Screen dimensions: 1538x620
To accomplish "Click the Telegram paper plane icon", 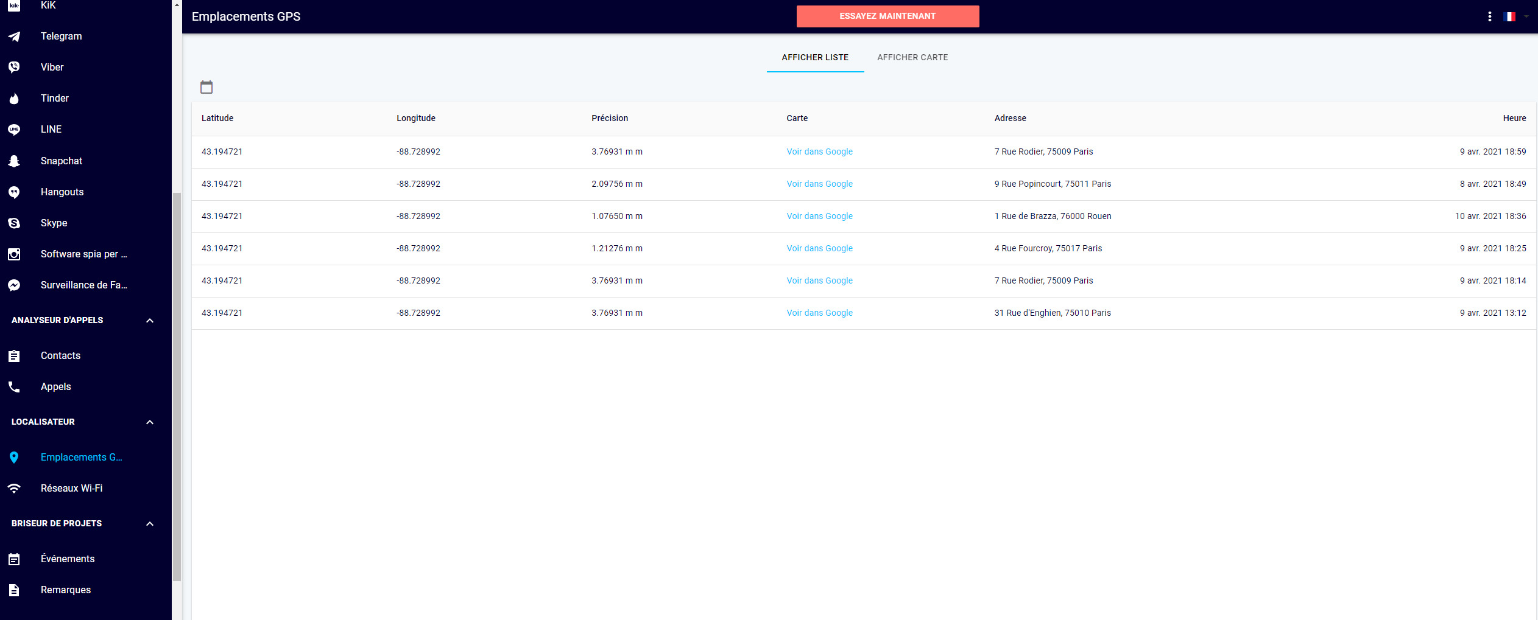I will click(x=14, y=37).
